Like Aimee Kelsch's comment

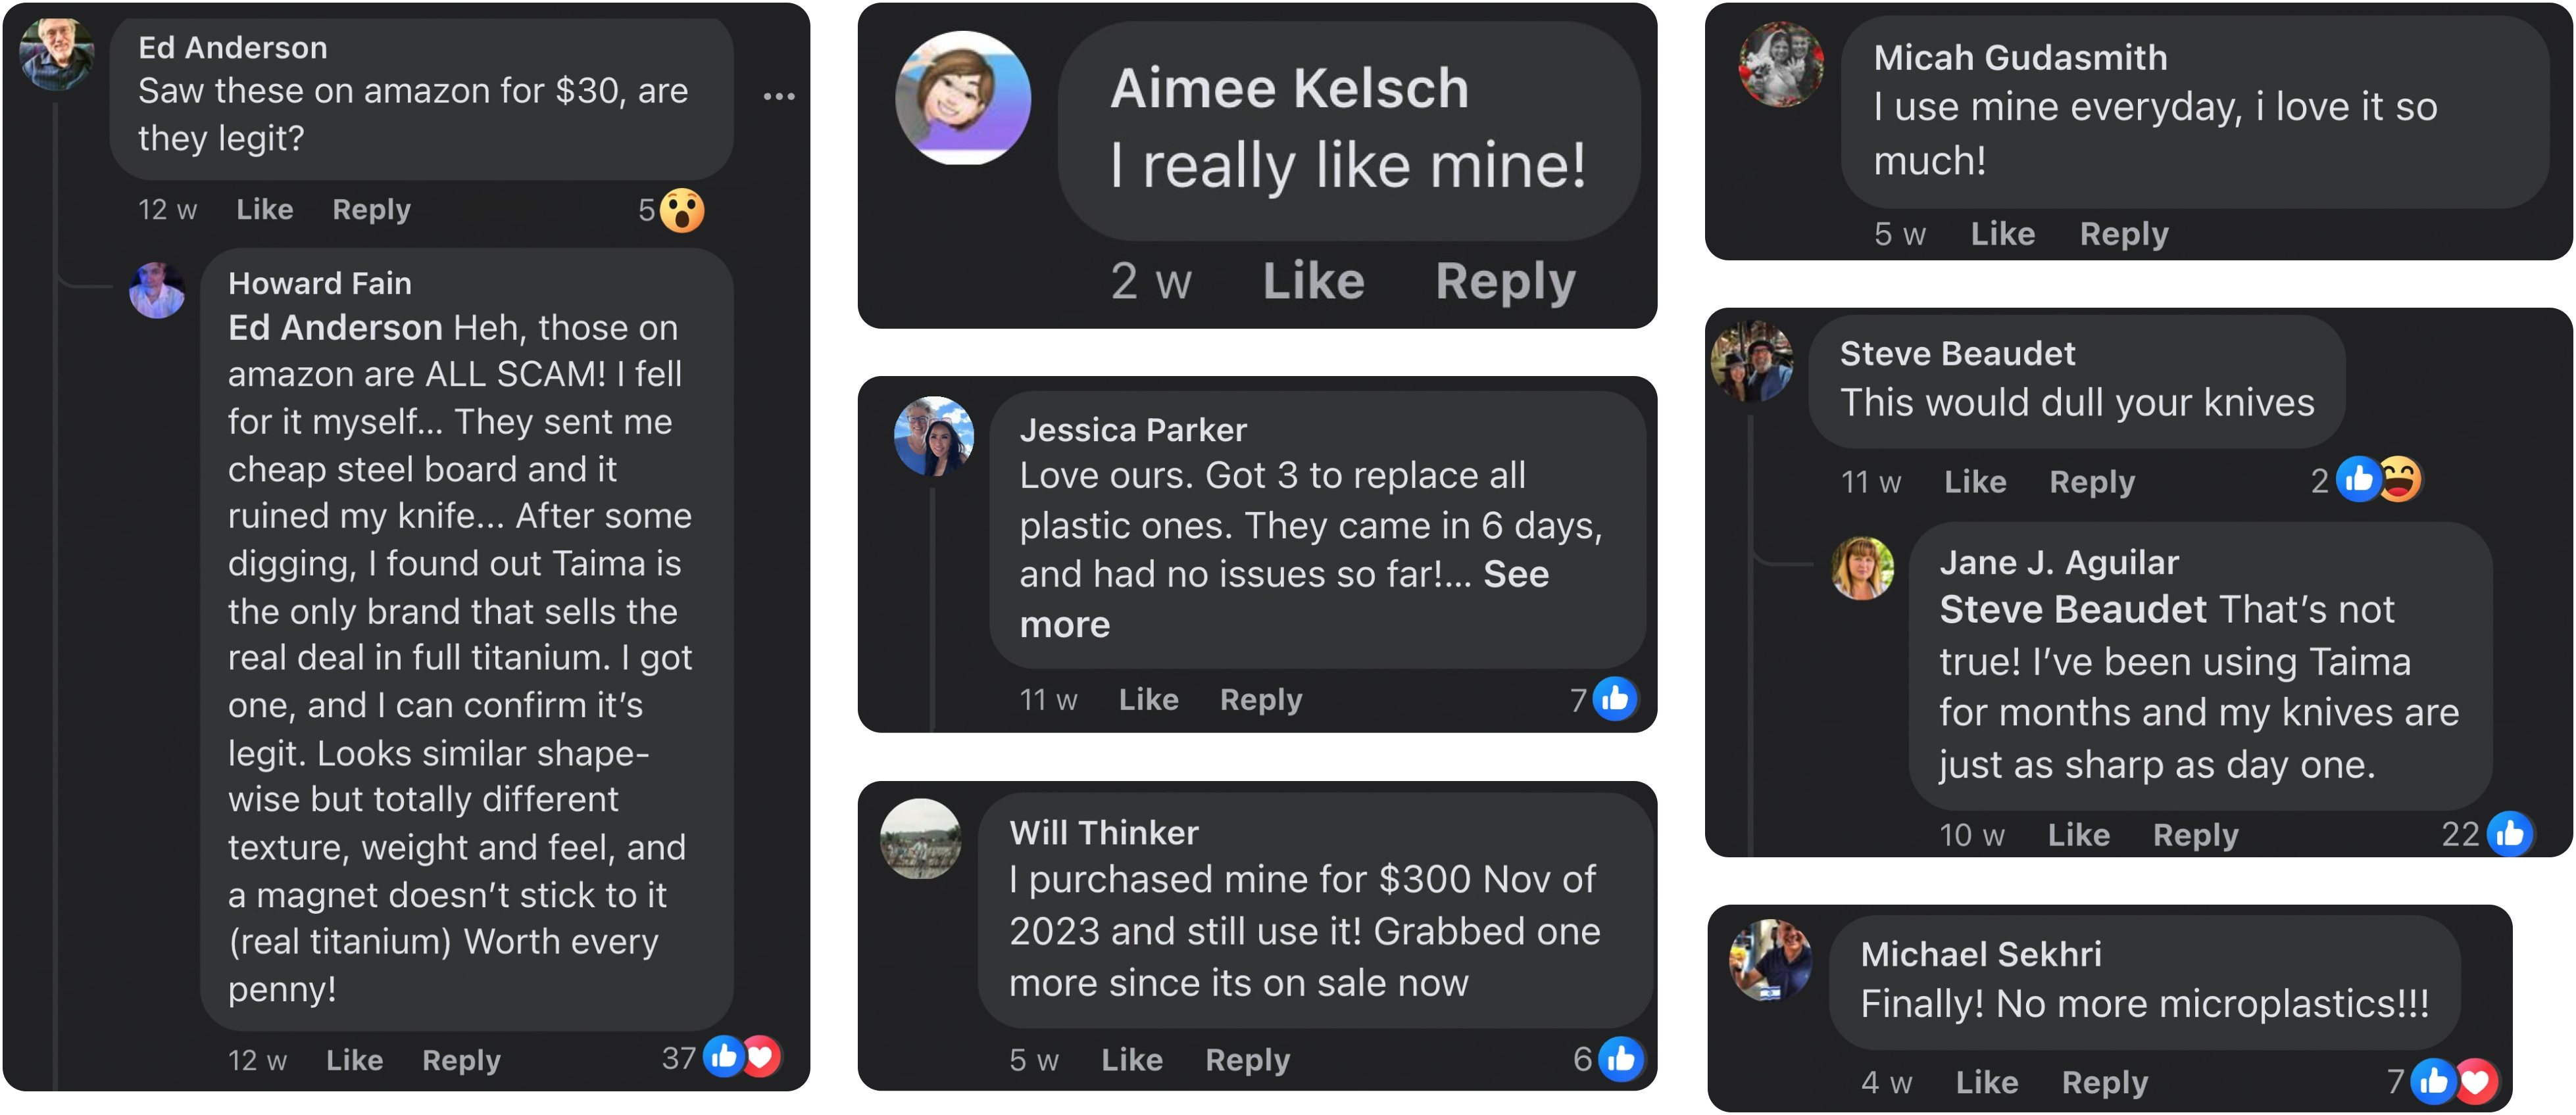point(1313,281)
